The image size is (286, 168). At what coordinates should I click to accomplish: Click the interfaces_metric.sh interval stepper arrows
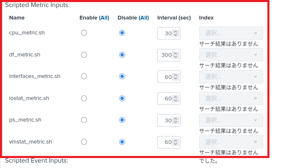175,77
